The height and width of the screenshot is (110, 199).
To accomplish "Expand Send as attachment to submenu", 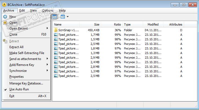I will tap(26, 59).
